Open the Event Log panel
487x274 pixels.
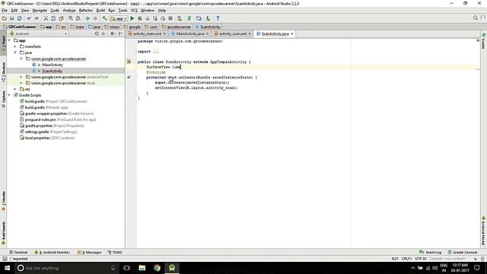coord(430,252)
